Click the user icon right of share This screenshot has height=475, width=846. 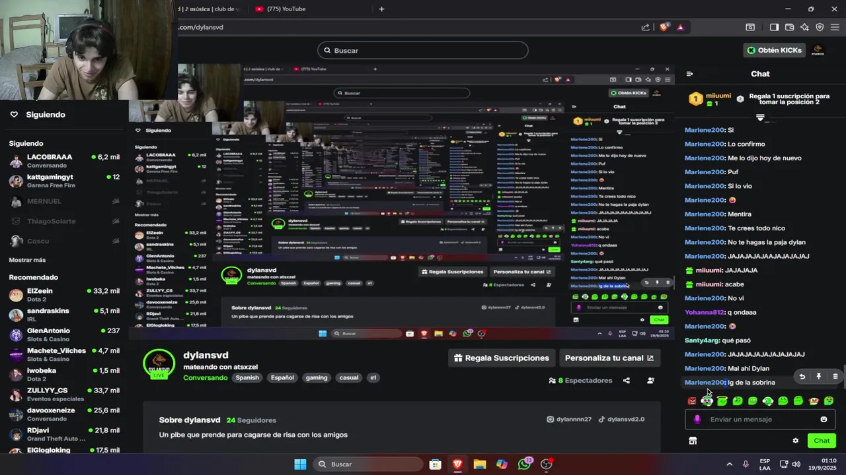tap(650, 380)
